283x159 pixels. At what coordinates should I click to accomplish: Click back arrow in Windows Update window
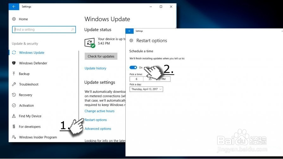click(x=14, y=7)
